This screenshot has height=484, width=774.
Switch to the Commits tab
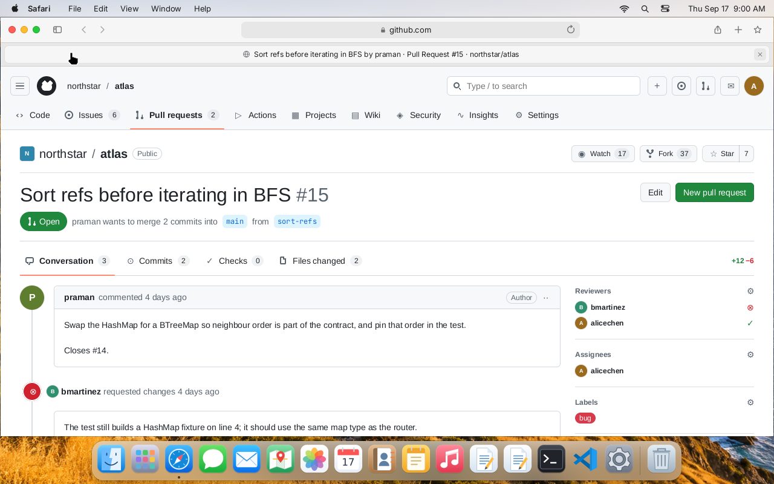click(x=158, y=261)
